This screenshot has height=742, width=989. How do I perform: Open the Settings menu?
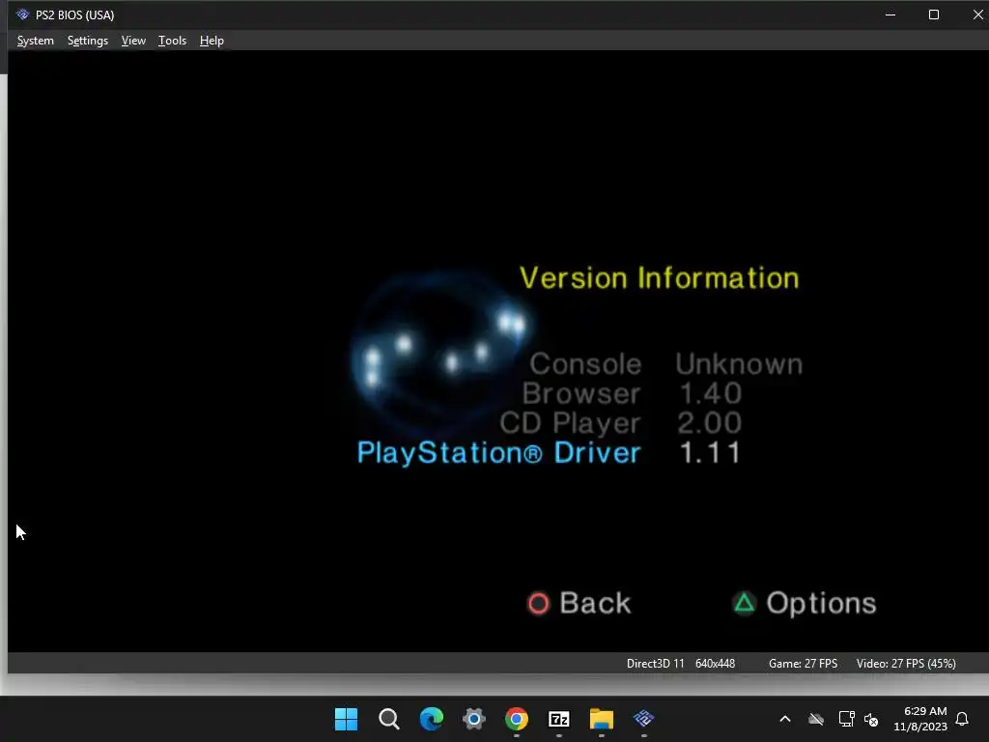[x=88, y=41]
